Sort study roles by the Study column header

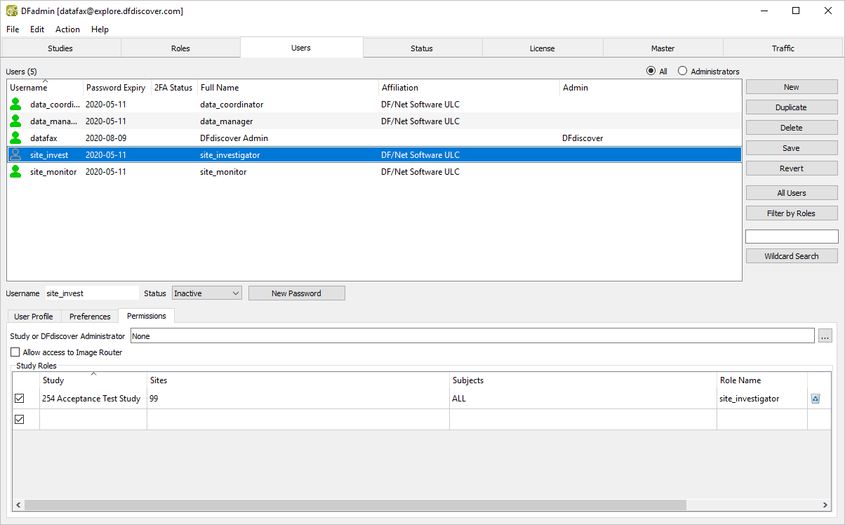93,380
